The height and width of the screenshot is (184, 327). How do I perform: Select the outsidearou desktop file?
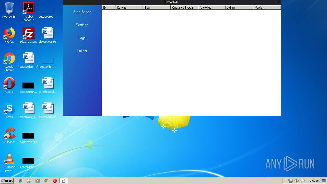[48, 13]
